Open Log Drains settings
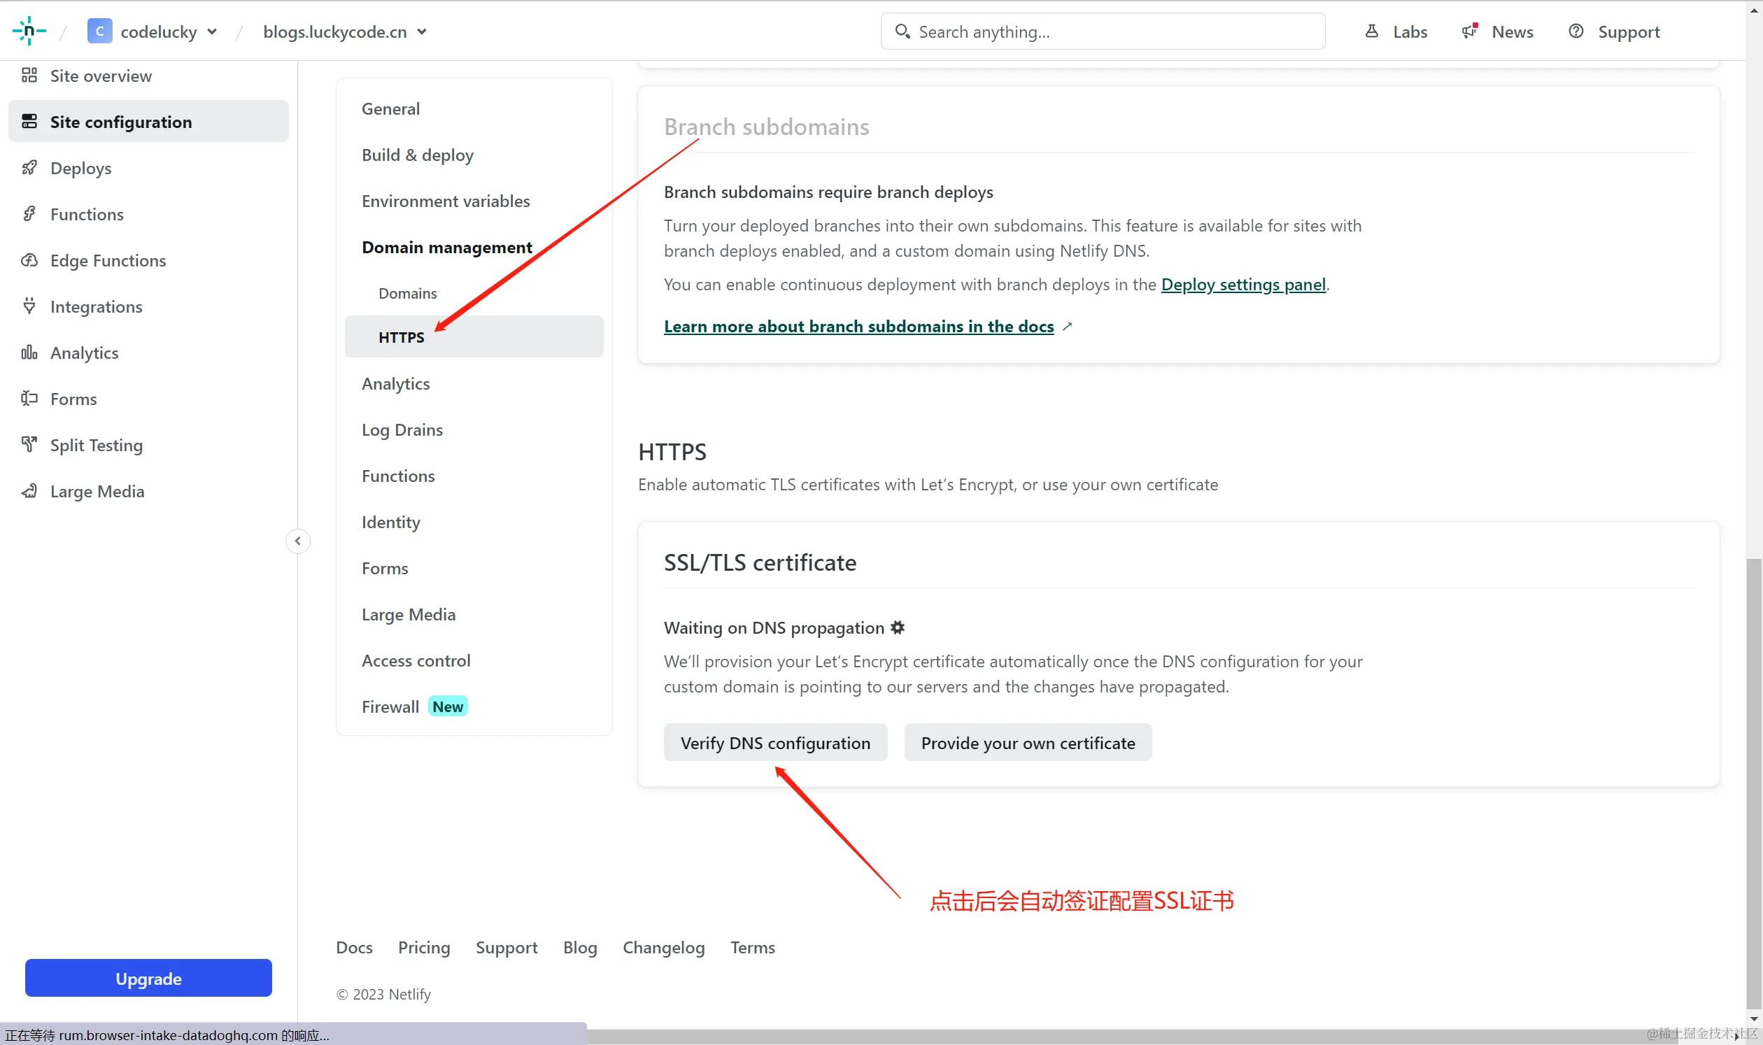 tap(402, 429)
